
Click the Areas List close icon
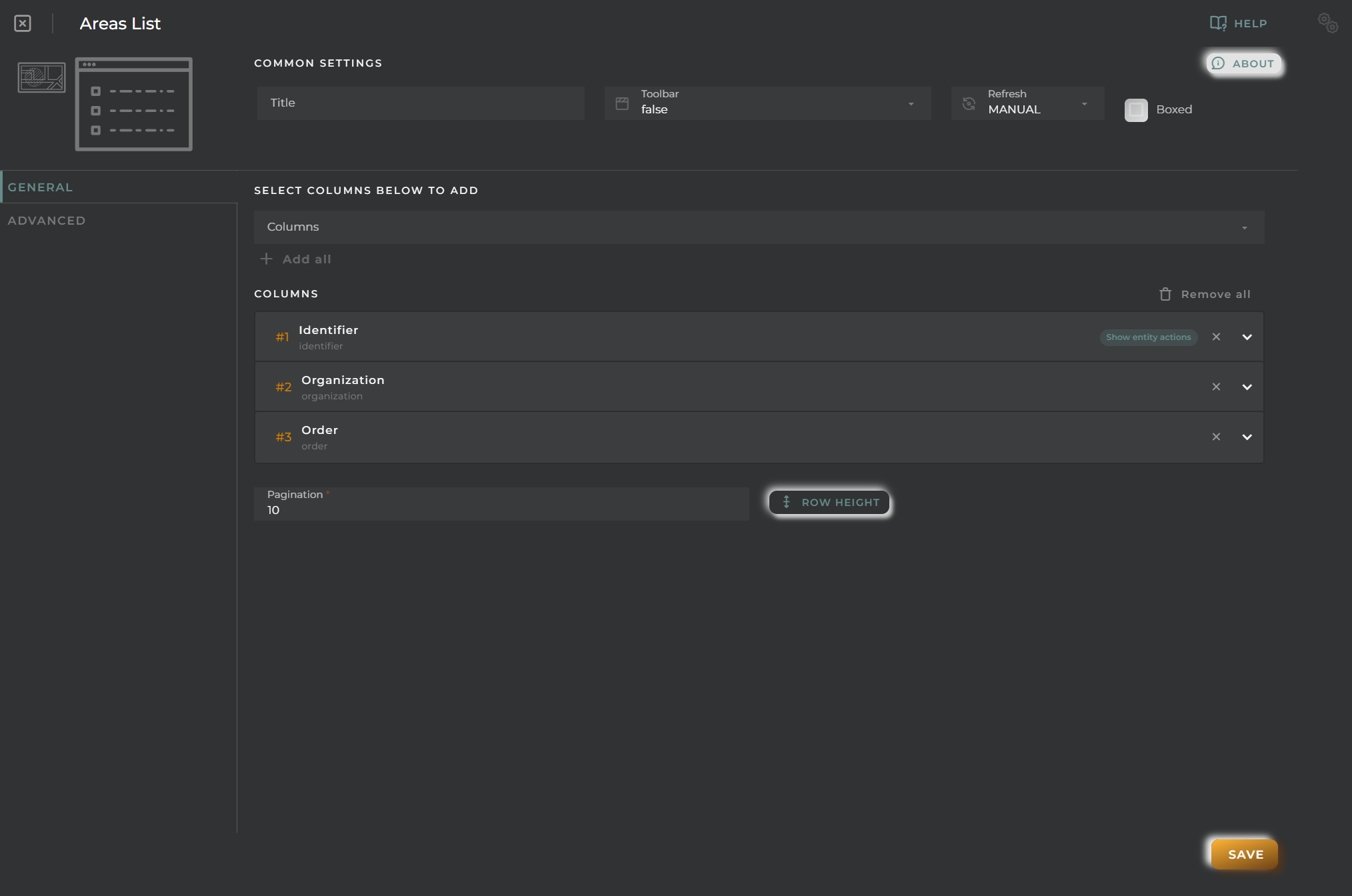coord(22,22)
